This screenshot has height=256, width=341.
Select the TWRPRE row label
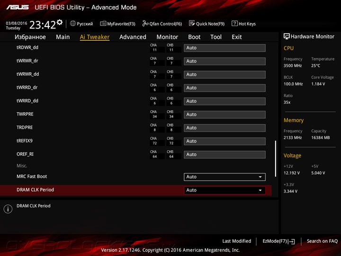pyautogui.click(x=25, y=114)
